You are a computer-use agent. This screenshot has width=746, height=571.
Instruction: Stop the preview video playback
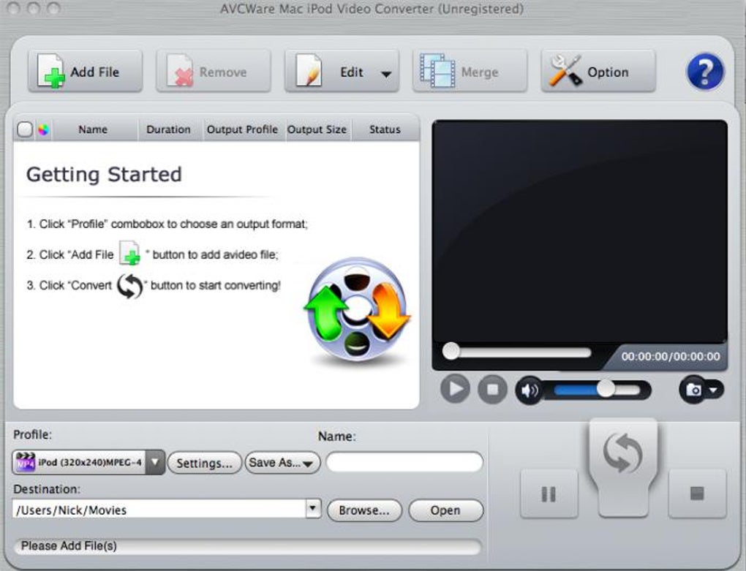coord(492,390)
